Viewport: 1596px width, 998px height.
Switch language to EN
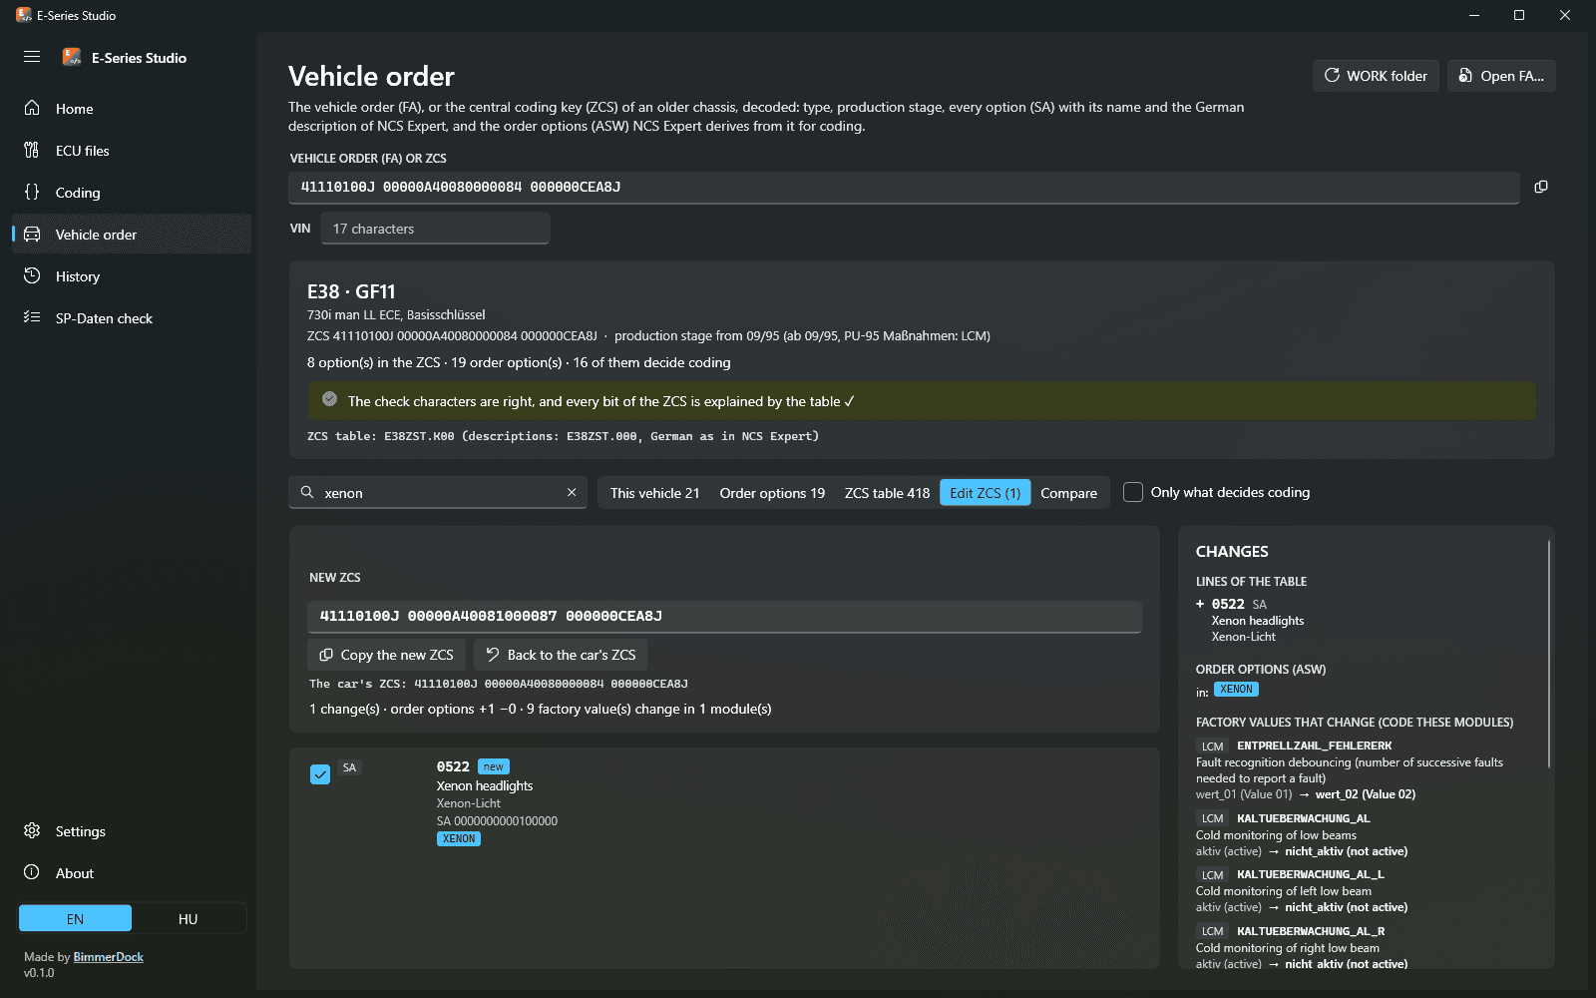(75, 918)
